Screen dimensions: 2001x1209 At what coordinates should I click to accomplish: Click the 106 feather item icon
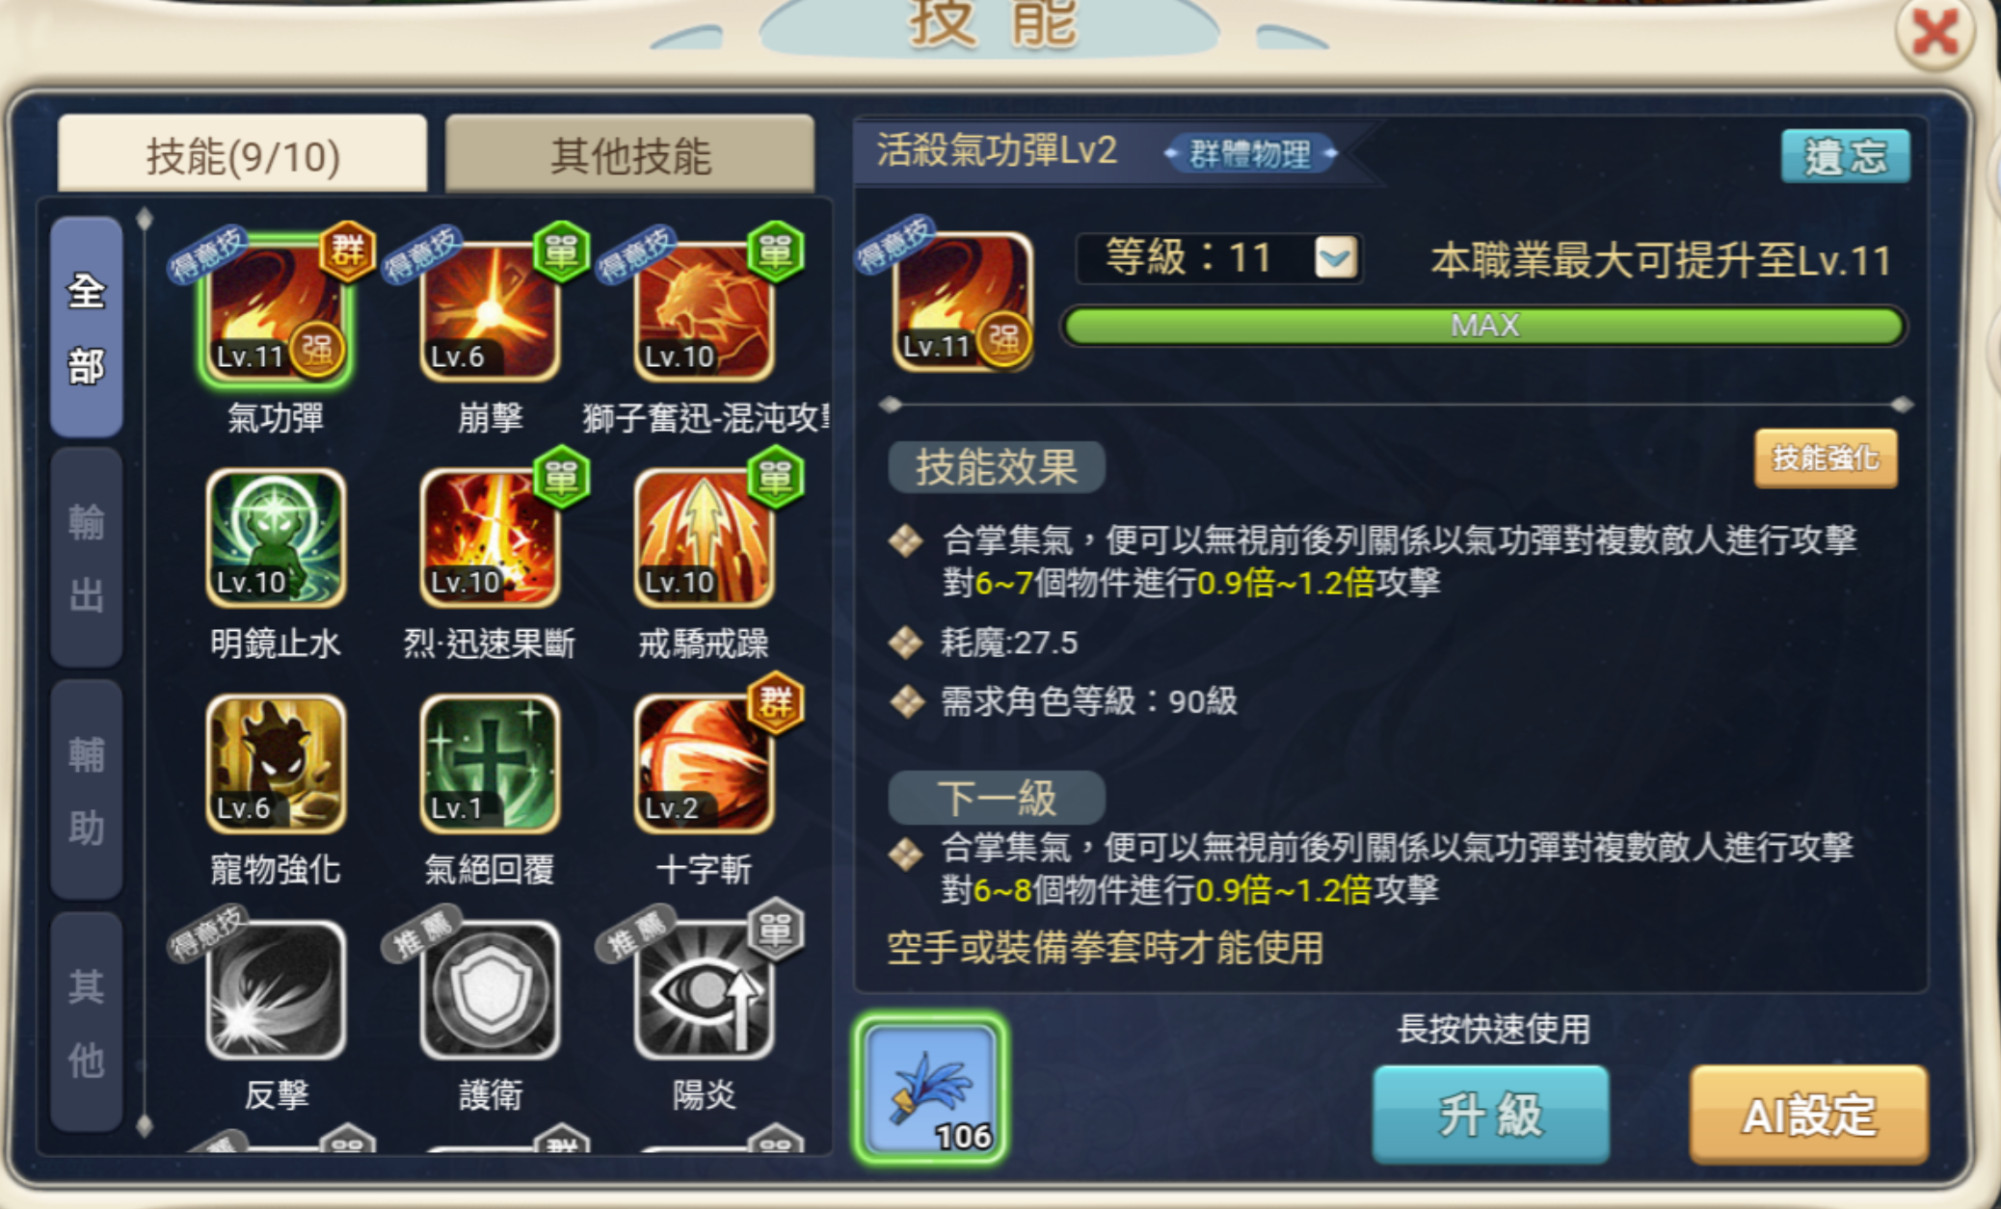[x=930, y=1088]
